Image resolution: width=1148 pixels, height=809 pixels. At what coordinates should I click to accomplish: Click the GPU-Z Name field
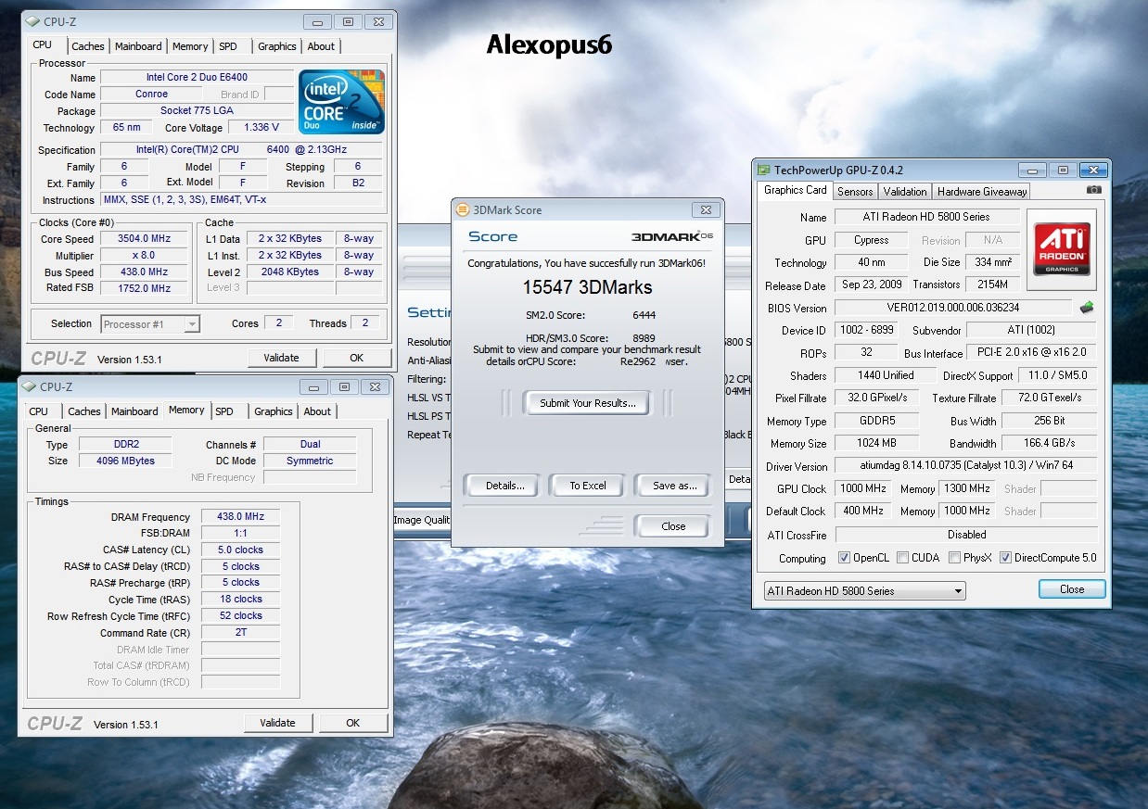(927, 217)
